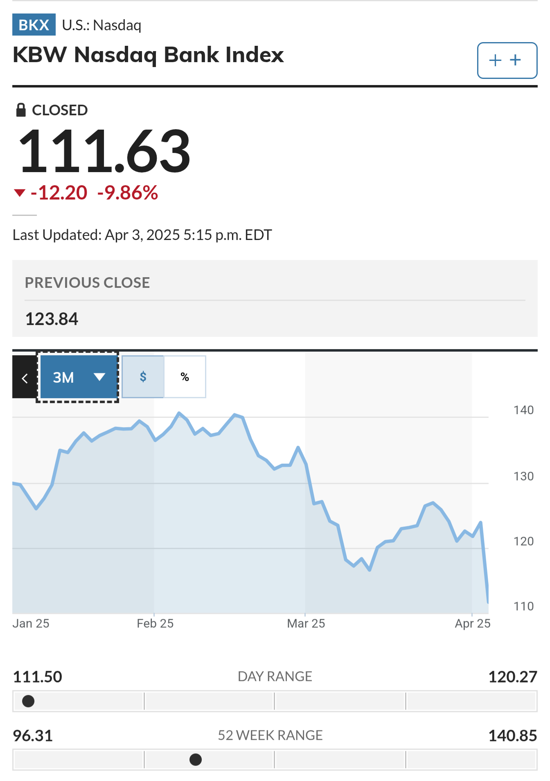The height and width of the screenshot is (781, 550).
Task: Click the chart's latest drop point in April
Action: pyautogui.click(x=488, y=602)
